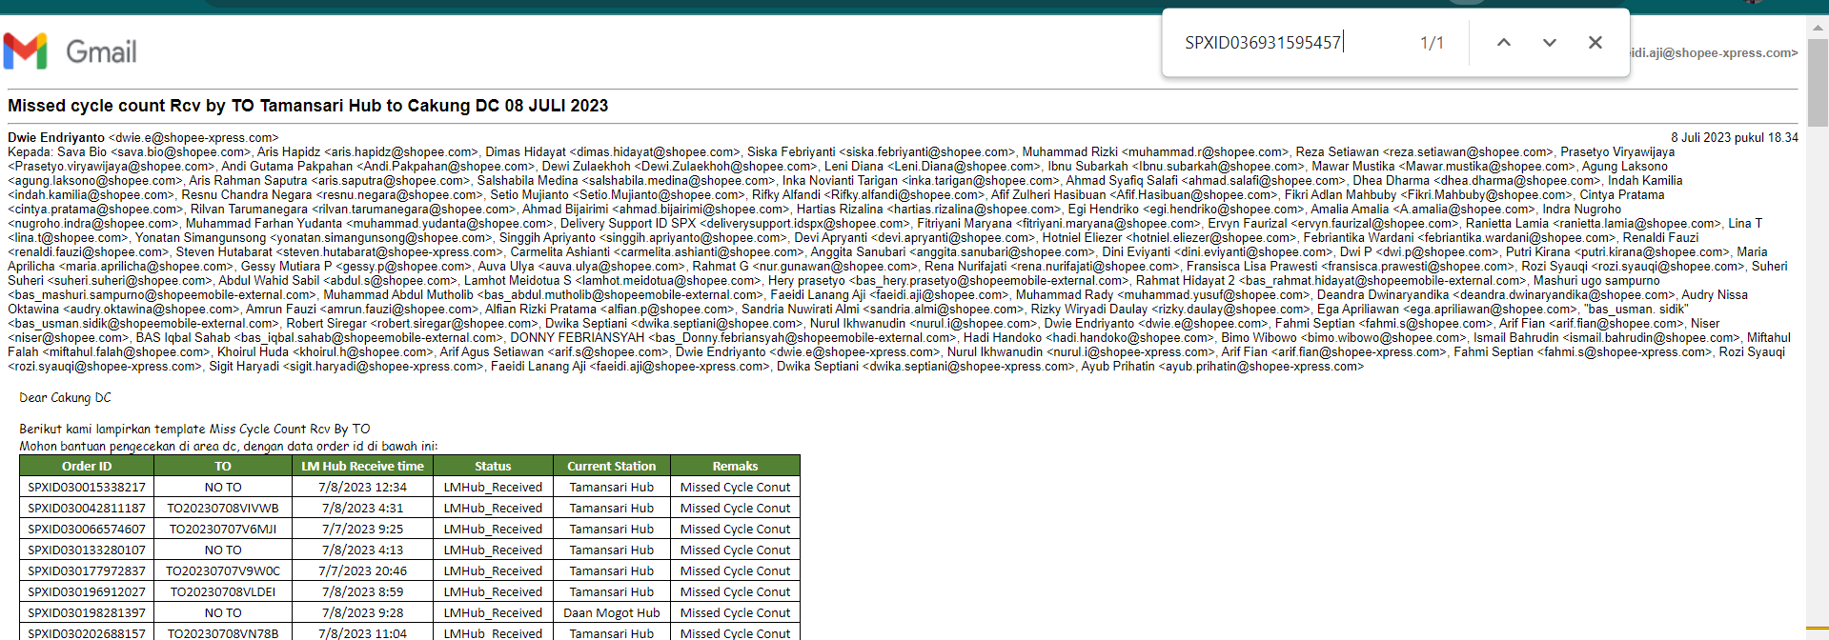Click TO value TO20230707V9W0C
The height and width of the screenshot is (640, 1829).
coord(223,571)
